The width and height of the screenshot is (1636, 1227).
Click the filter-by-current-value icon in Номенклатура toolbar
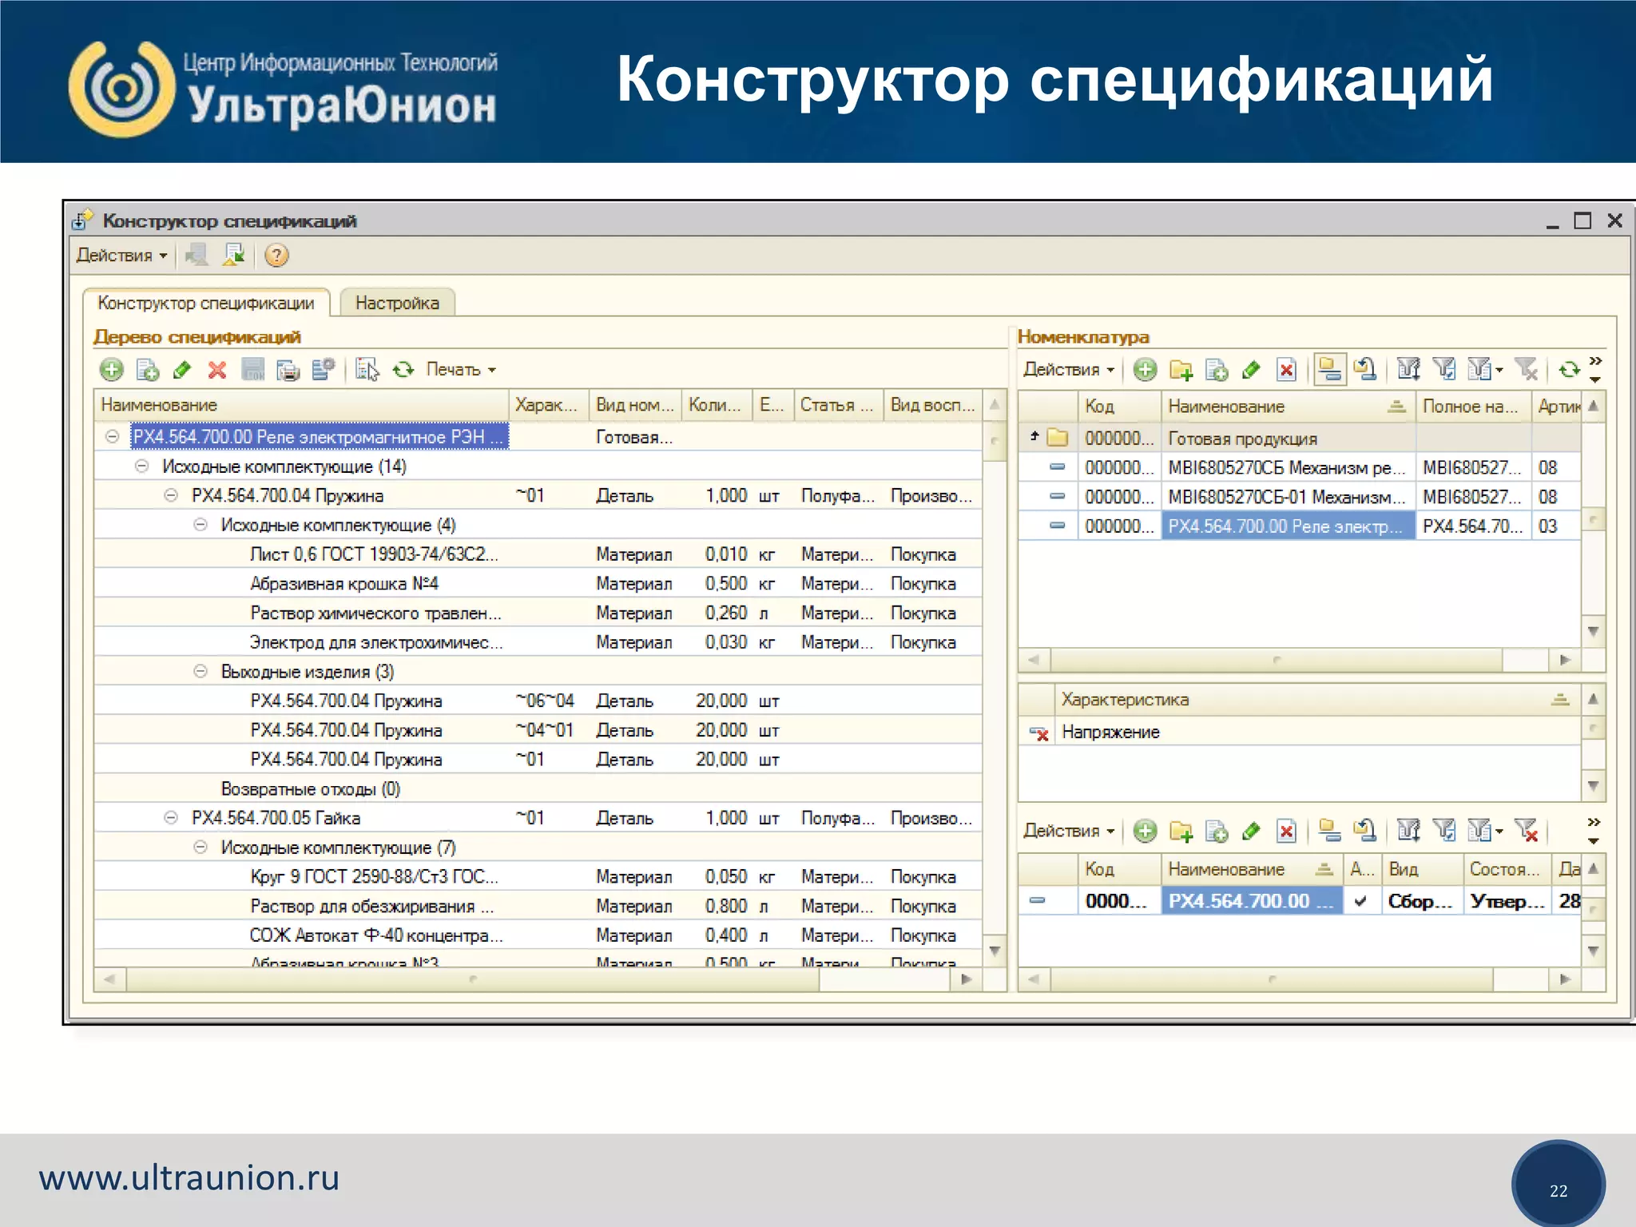click(x=1443, y=370)
